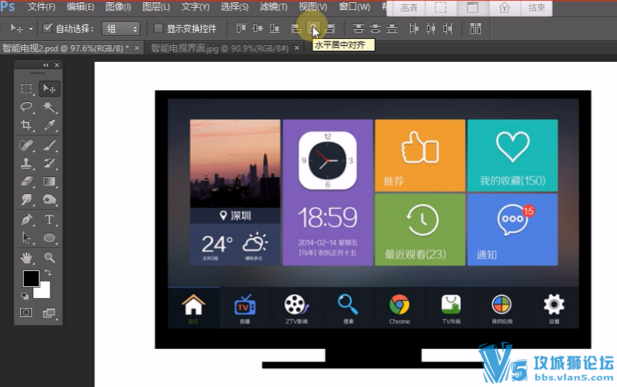Image resolution: width=617 pixels, height=387 pixels.
Task: Click the distribute right edges icon
Action: [448, 28]
